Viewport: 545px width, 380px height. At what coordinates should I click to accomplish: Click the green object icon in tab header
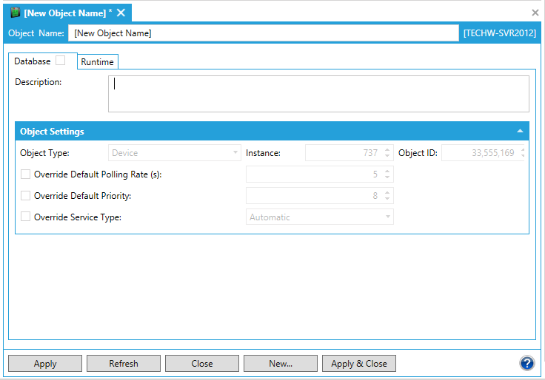(15, 13)
